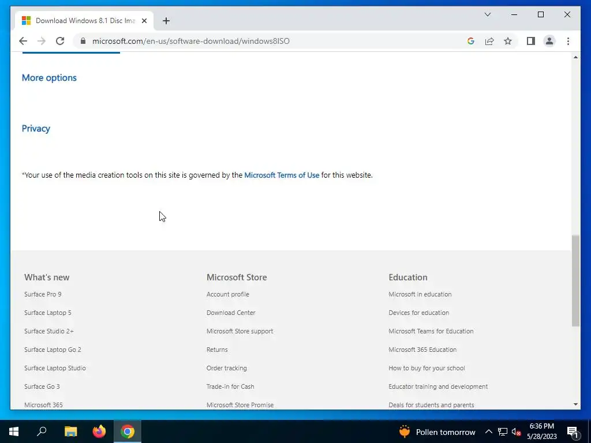
Task: Reload the current page
Action: (x=60, y=41)
